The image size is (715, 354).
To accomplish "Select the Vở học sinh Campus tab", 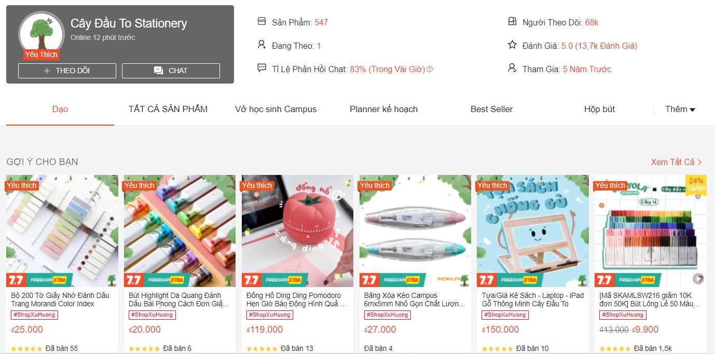I will (x=276, y=109).
